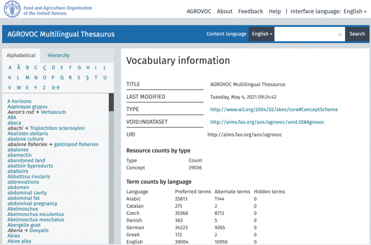The height and width of the screenshot is (245, 371).
Task: Jump to letter H in the alphabet index
Action: (88, 67)
